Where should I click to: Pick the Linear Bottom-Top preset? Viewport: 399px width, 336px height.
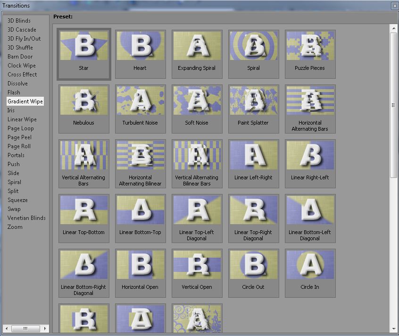(140, 218)
